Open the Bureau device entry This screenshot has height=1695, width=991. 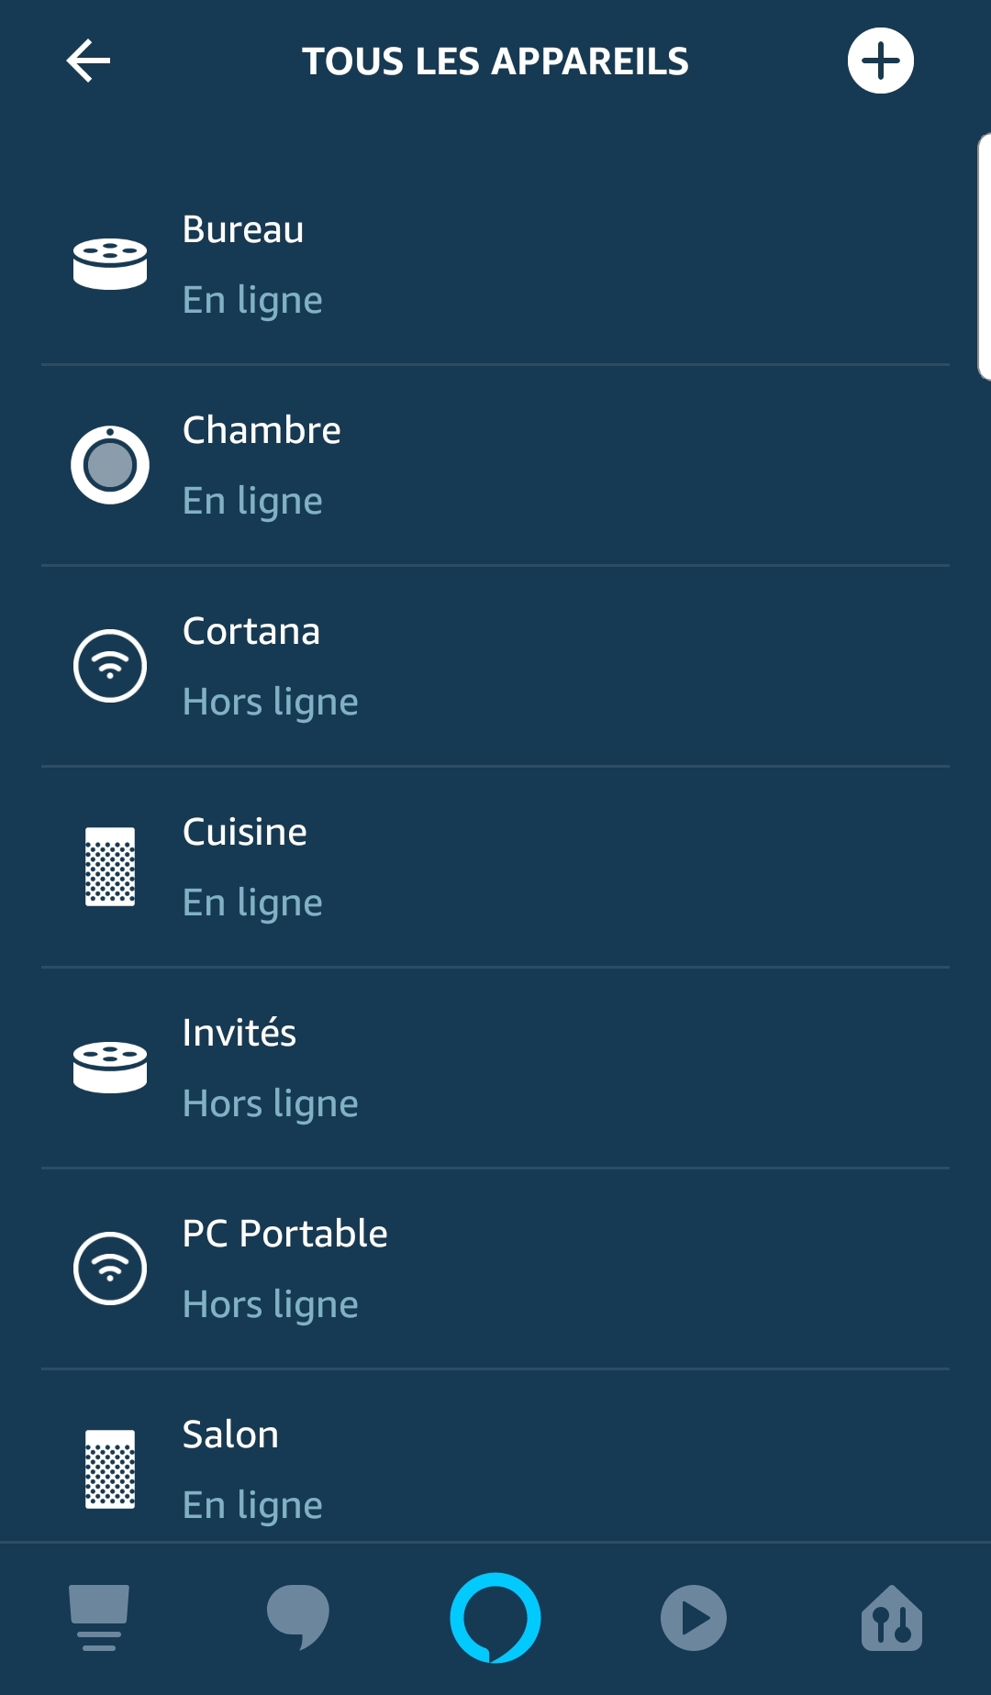[495, 264]
